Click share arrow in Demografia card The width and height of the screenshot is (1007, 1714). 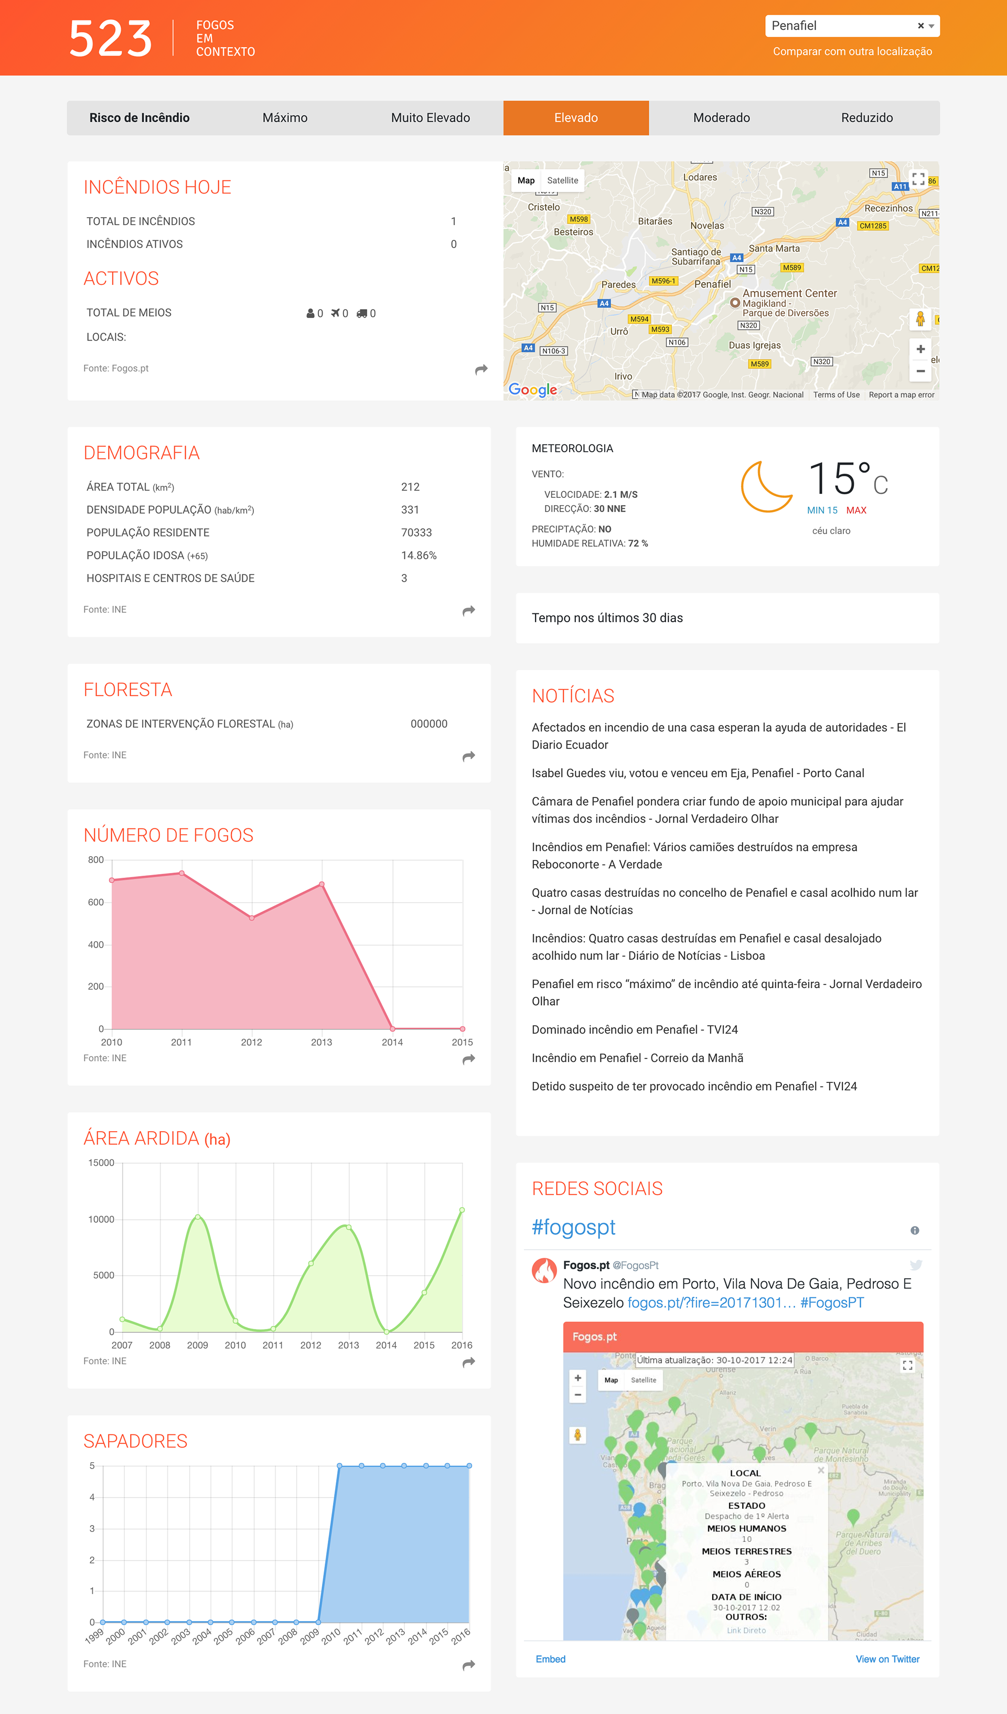(x=468, y=611)
